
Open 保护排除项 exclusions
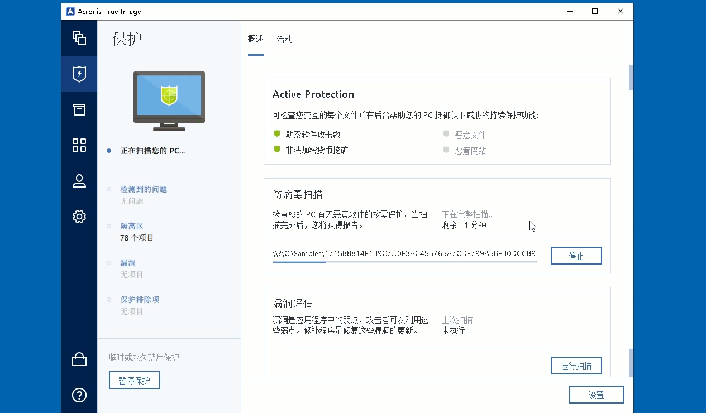(140, 300)
